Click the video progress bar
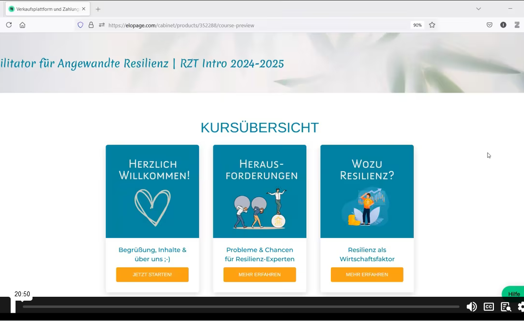Viewport: 524px width, 321px height. tap(241, 306)
